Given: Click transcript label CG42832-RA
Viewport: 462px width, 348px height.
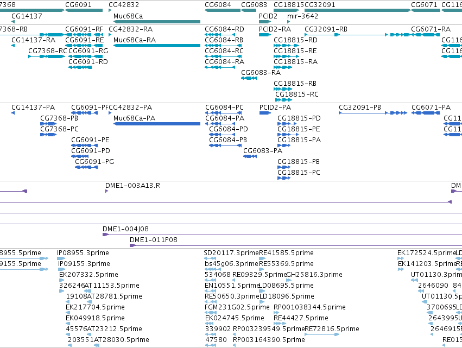Looking at the screenshot, I should 130,29.
